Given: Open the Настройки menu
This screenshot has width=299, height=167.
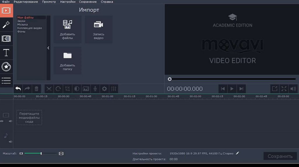Looking at the screenshot, I should tap(68, 2).
